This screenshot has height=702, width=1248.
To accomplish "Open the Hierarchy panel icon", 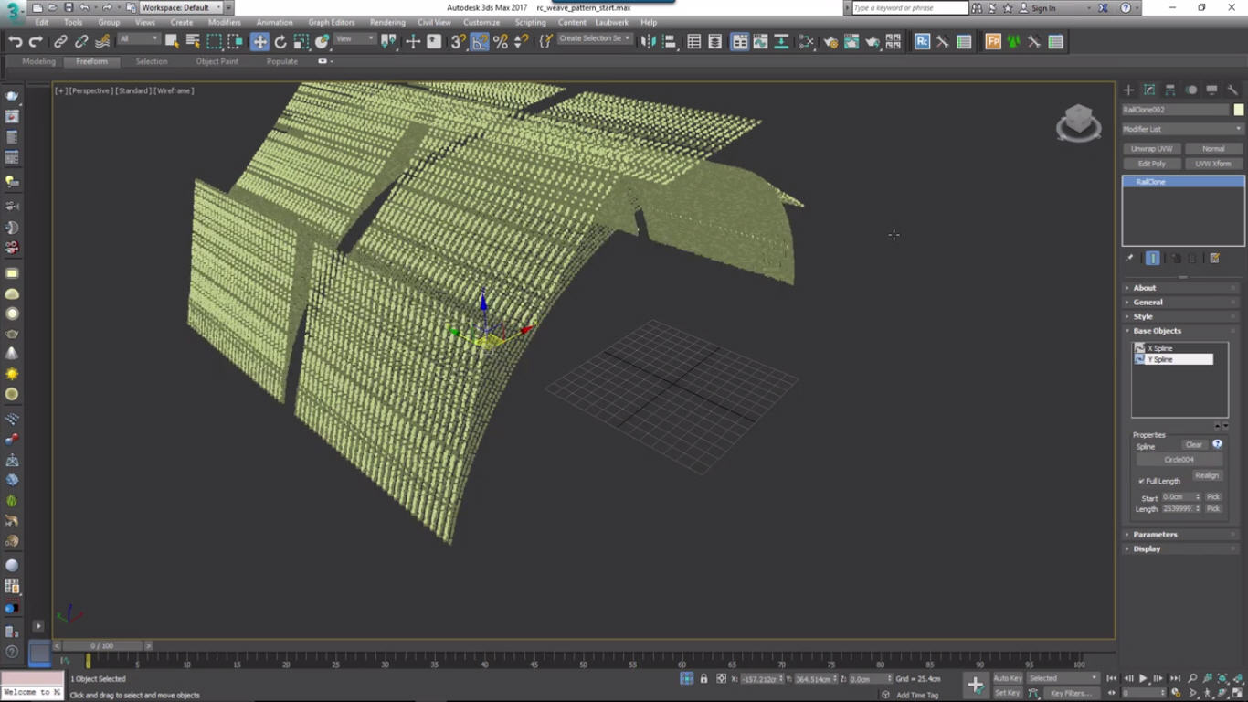I will click(1170, 90).
